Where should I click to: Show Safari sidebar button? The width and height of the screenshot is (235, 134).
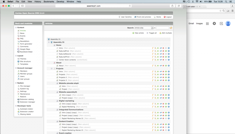(23, 6)
